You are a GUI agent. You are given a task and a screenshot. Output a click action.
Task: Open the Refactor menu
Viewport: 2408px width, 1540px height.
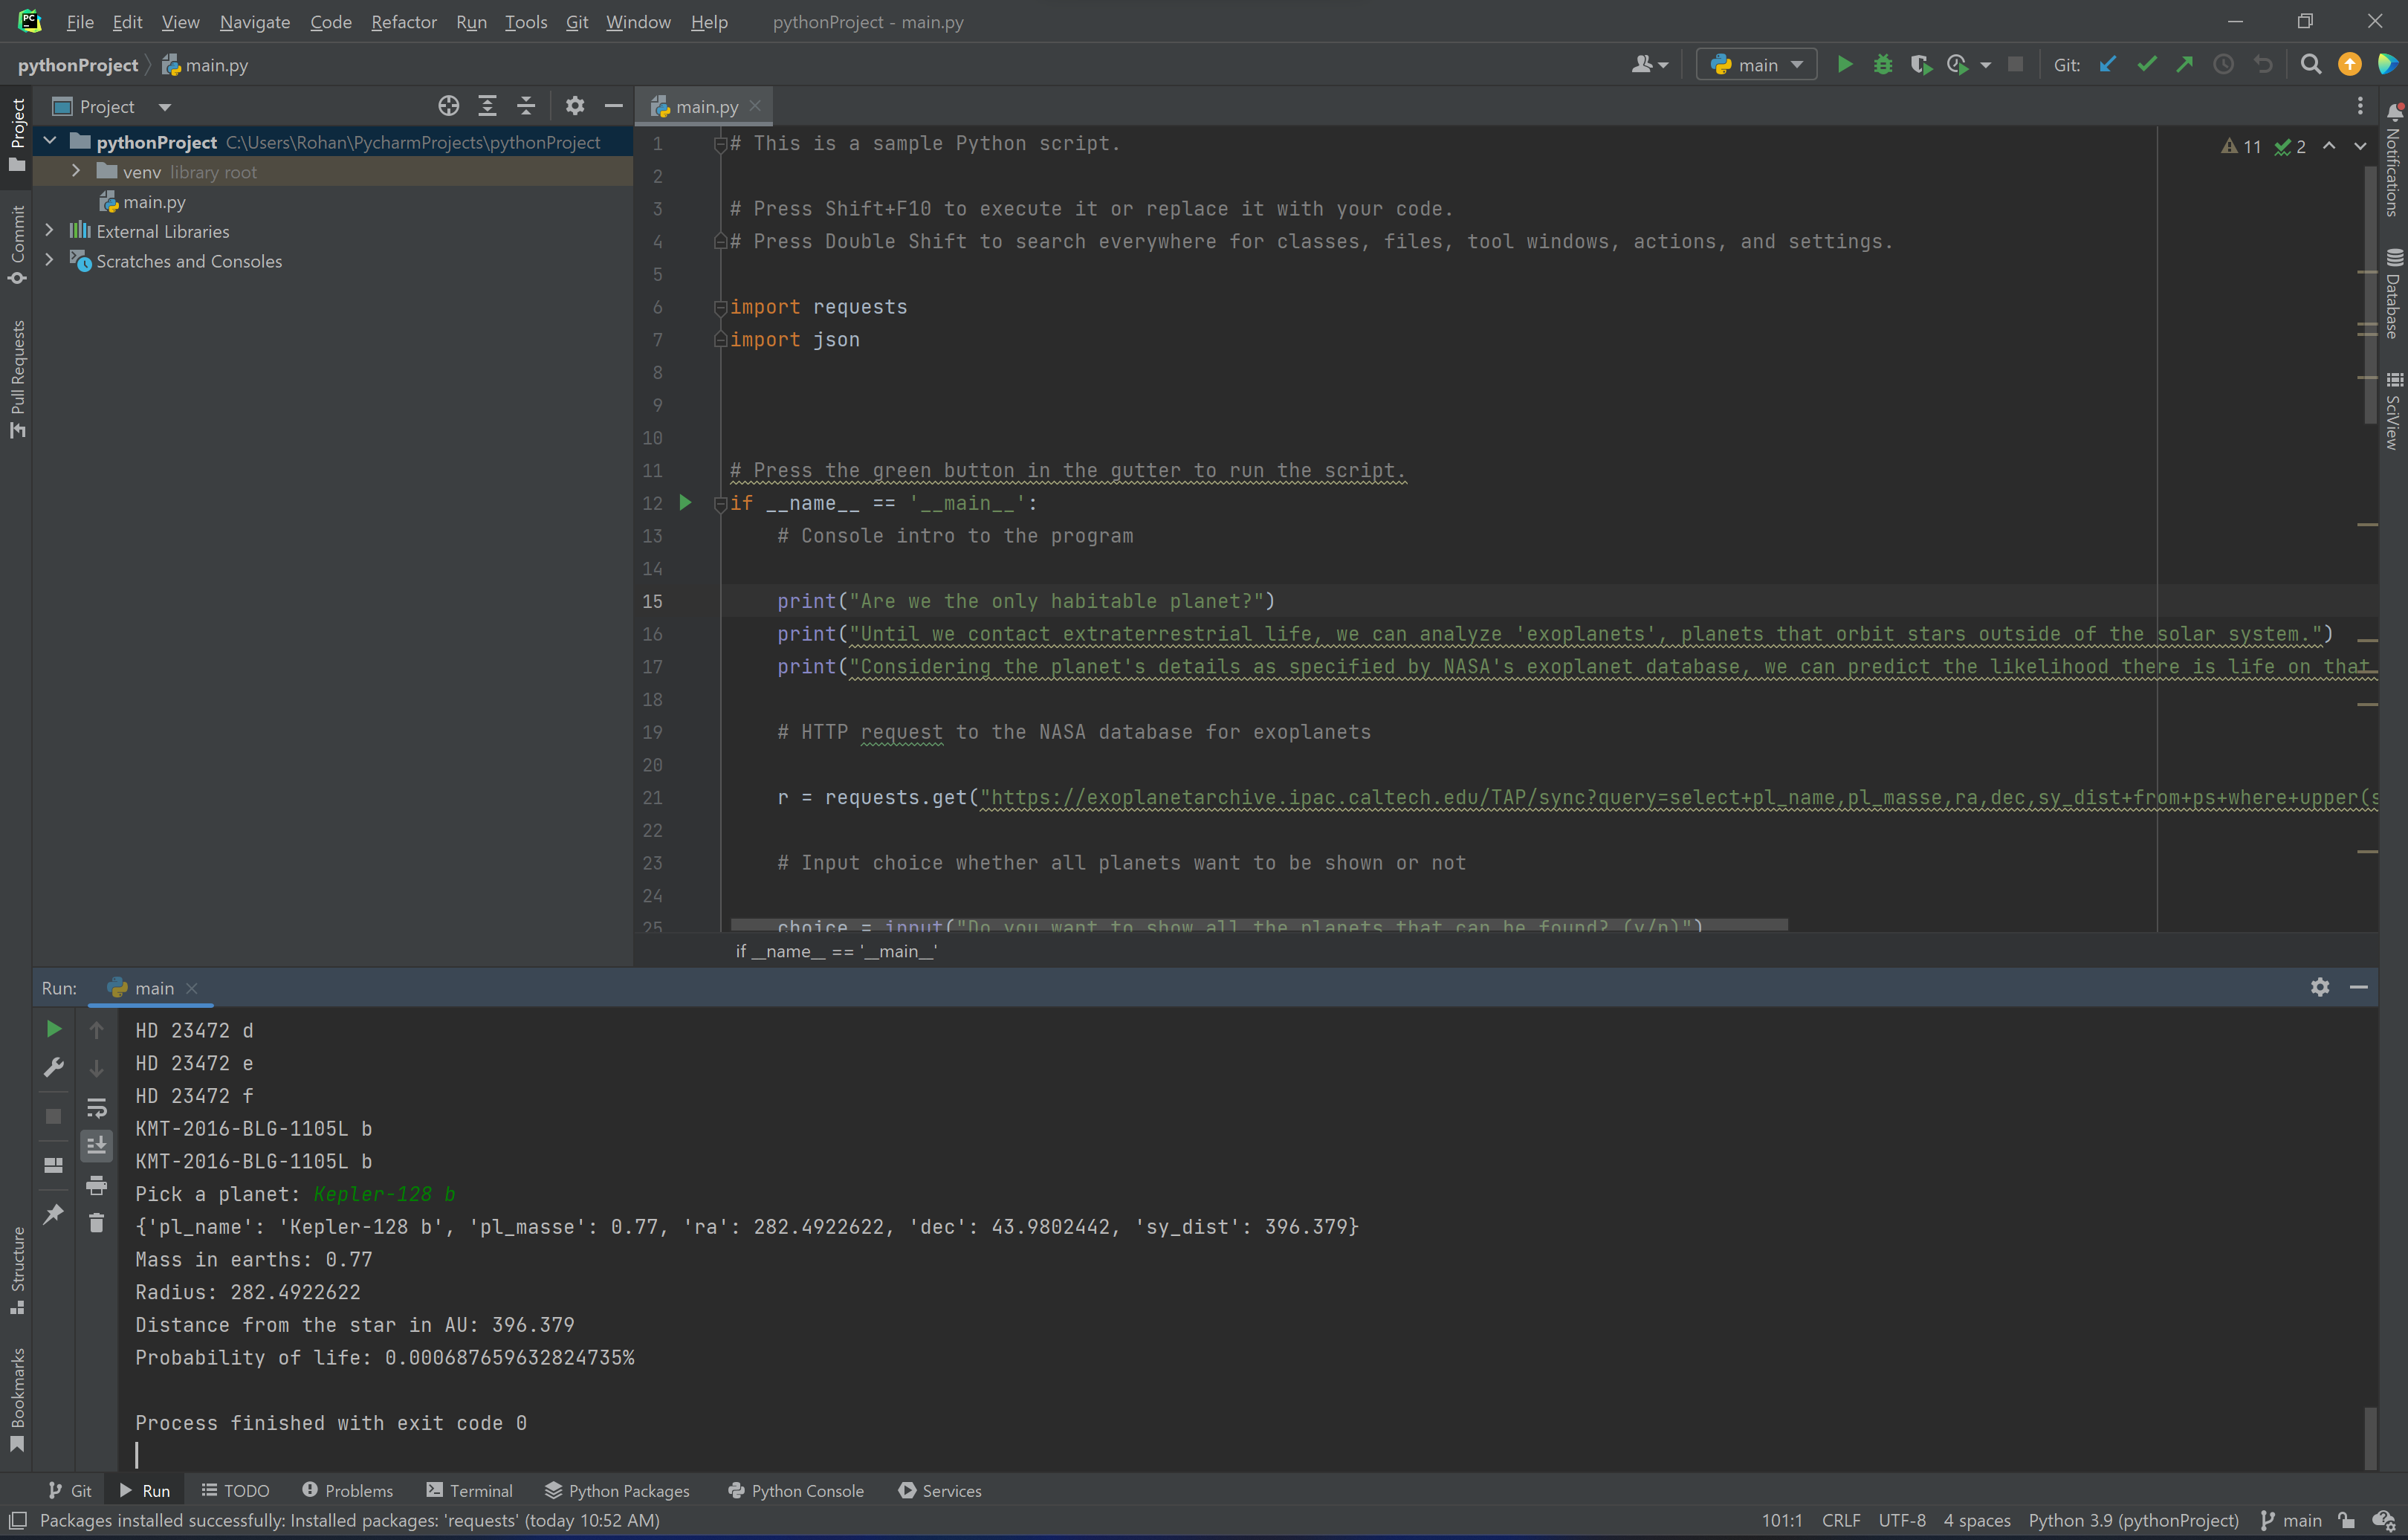[x=403, y=22]
